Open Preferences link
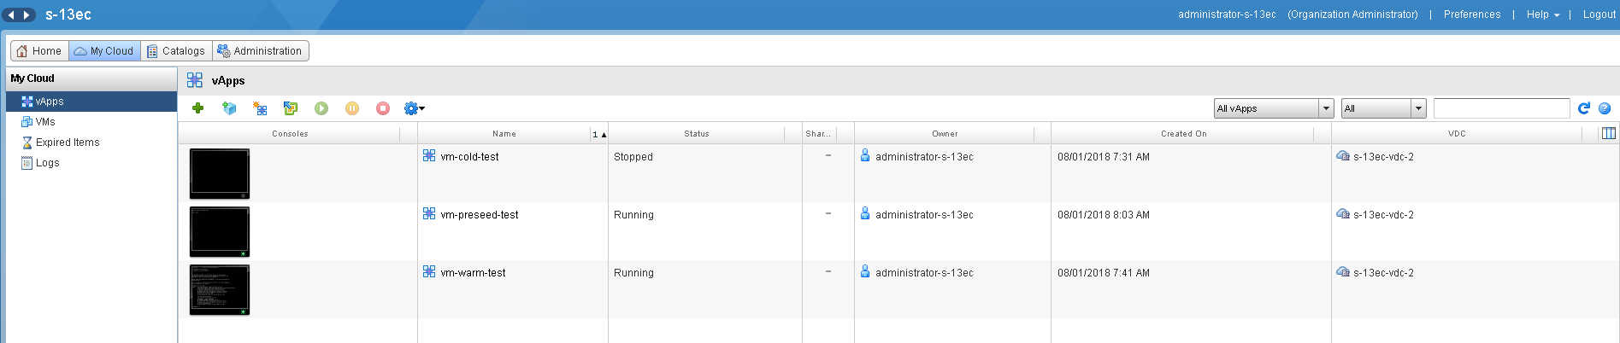The width and height of the screenshot is (1620, 343). 1471,15
